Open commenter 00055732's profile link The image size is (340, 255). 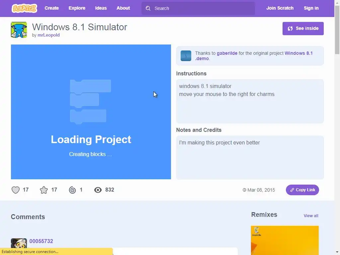(41, 241)
